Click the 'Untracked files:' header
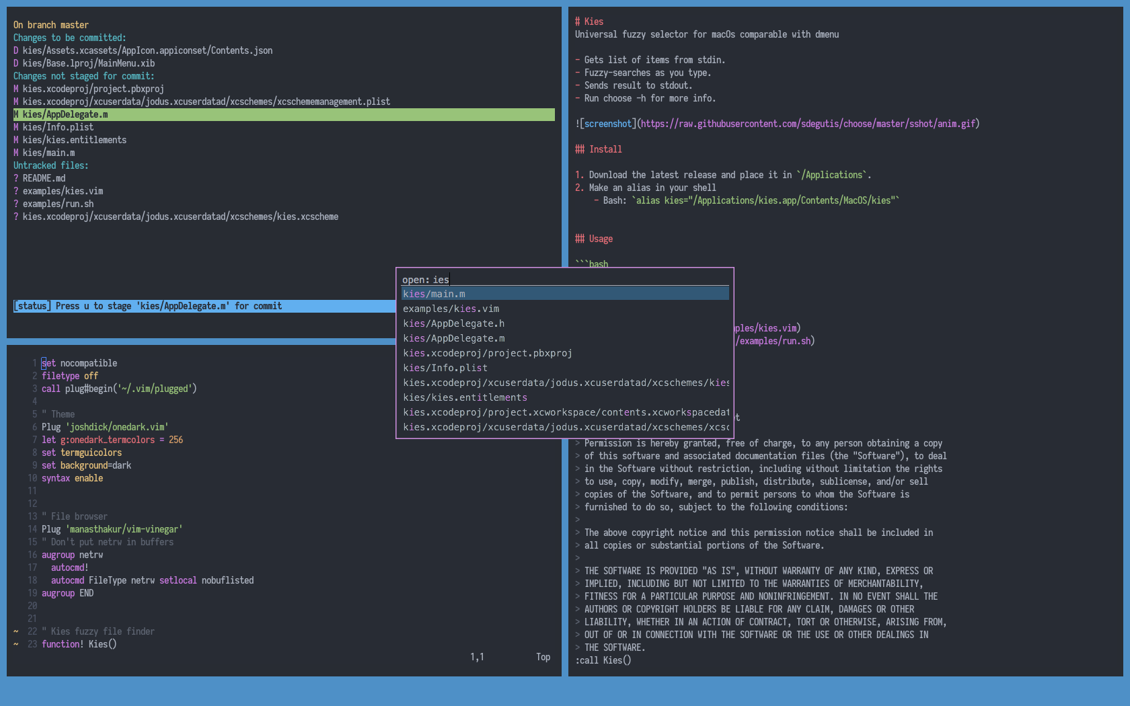This screenshot has width=1130, height=706. [51, 165]
